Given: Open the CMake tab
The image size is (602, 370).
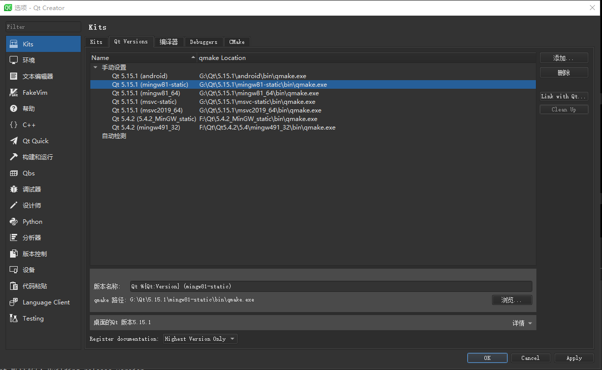Looking at the screenshot, I should 237,42.
